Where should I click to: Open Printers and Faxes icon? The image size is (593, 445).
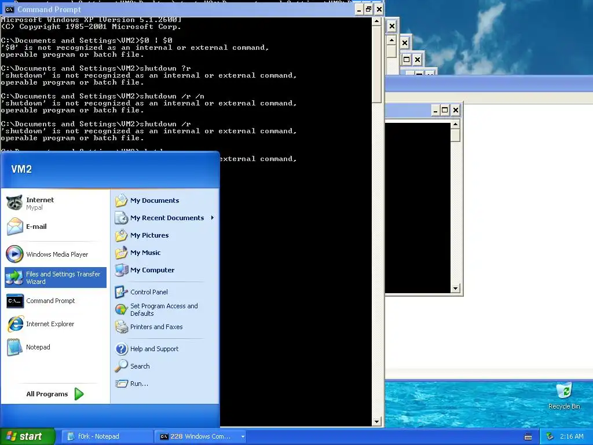coord(122,327)
